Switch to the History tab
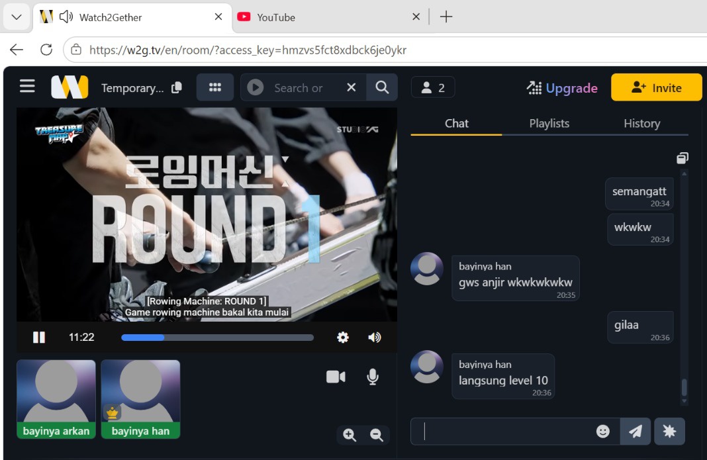707x460 pixels. pyautogui.click(x=641, y=124)
